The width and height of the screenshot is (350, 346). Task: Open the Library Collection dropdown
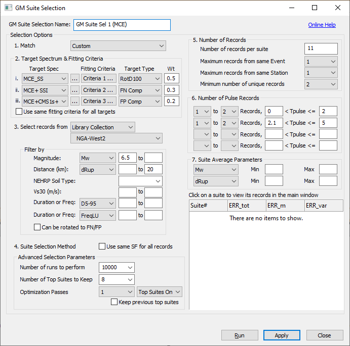tap(103, 127)
